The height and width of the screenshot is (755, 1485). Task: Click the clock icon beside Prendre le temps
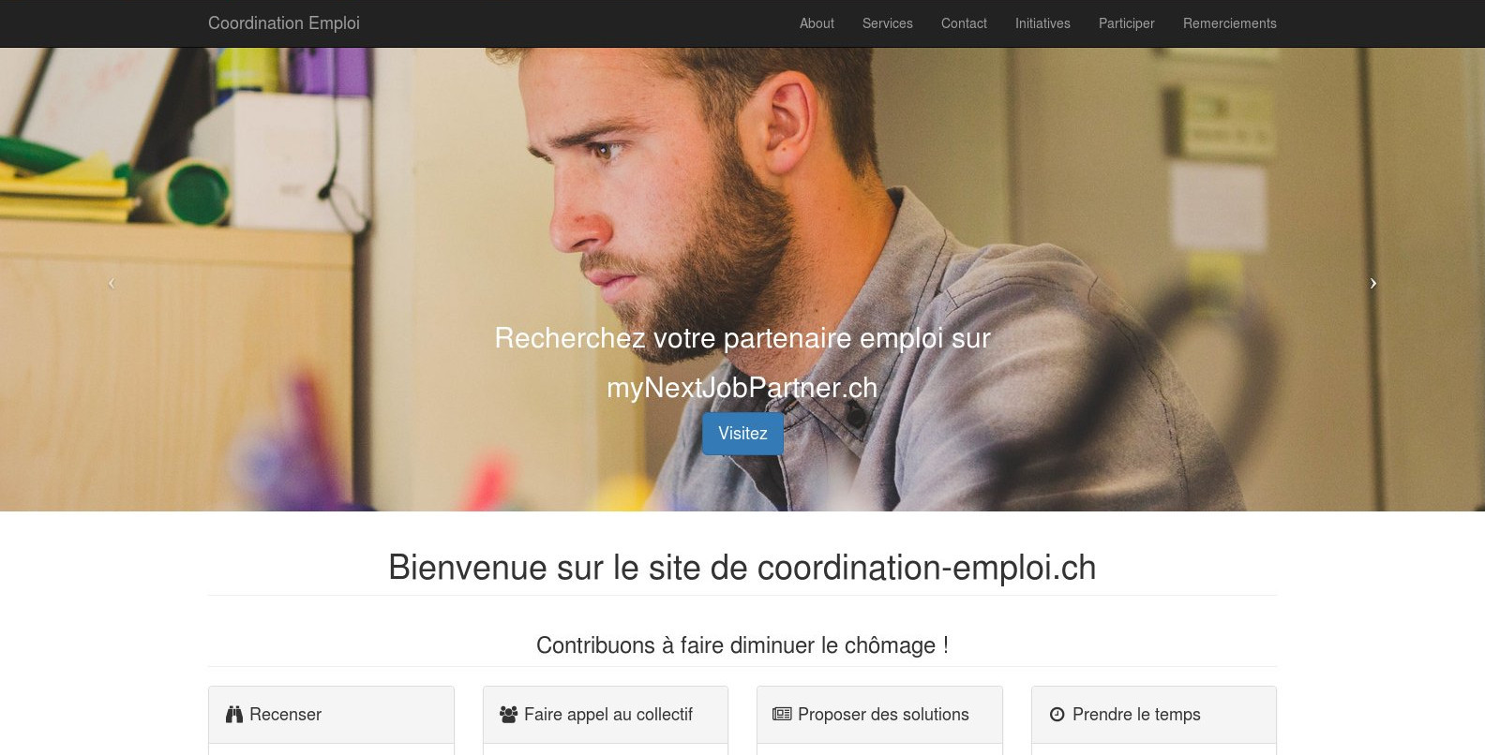tap(1057, 715)
